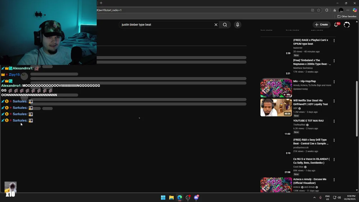
Task: Clear the YouTube search box with X
Action: tap(216, 25)
